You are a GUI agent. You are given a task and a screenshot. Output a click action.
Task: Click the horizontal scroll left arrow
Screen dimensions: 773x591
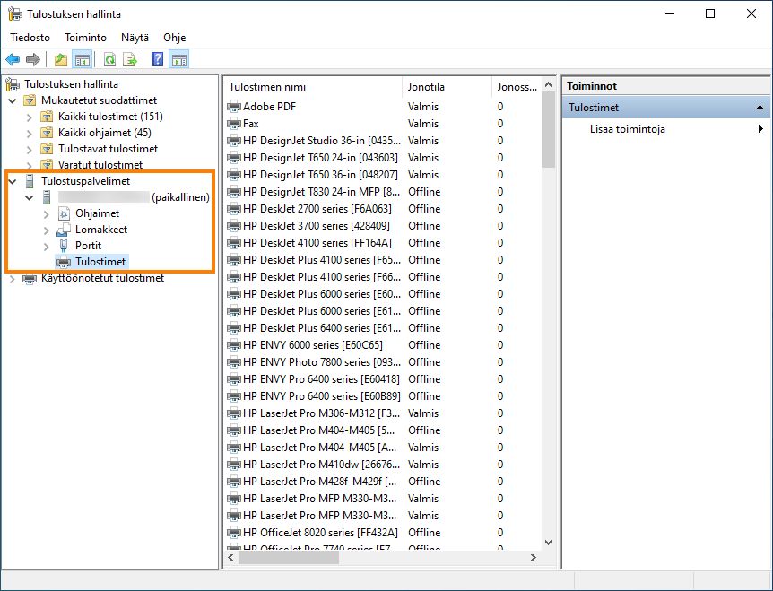pyautogui.click(x=230, y=558)
